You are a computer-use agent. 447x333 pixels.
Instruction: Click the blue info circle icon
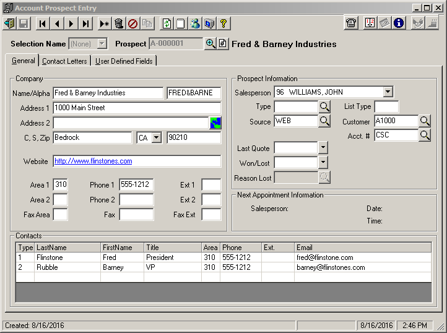click(399, 23)
